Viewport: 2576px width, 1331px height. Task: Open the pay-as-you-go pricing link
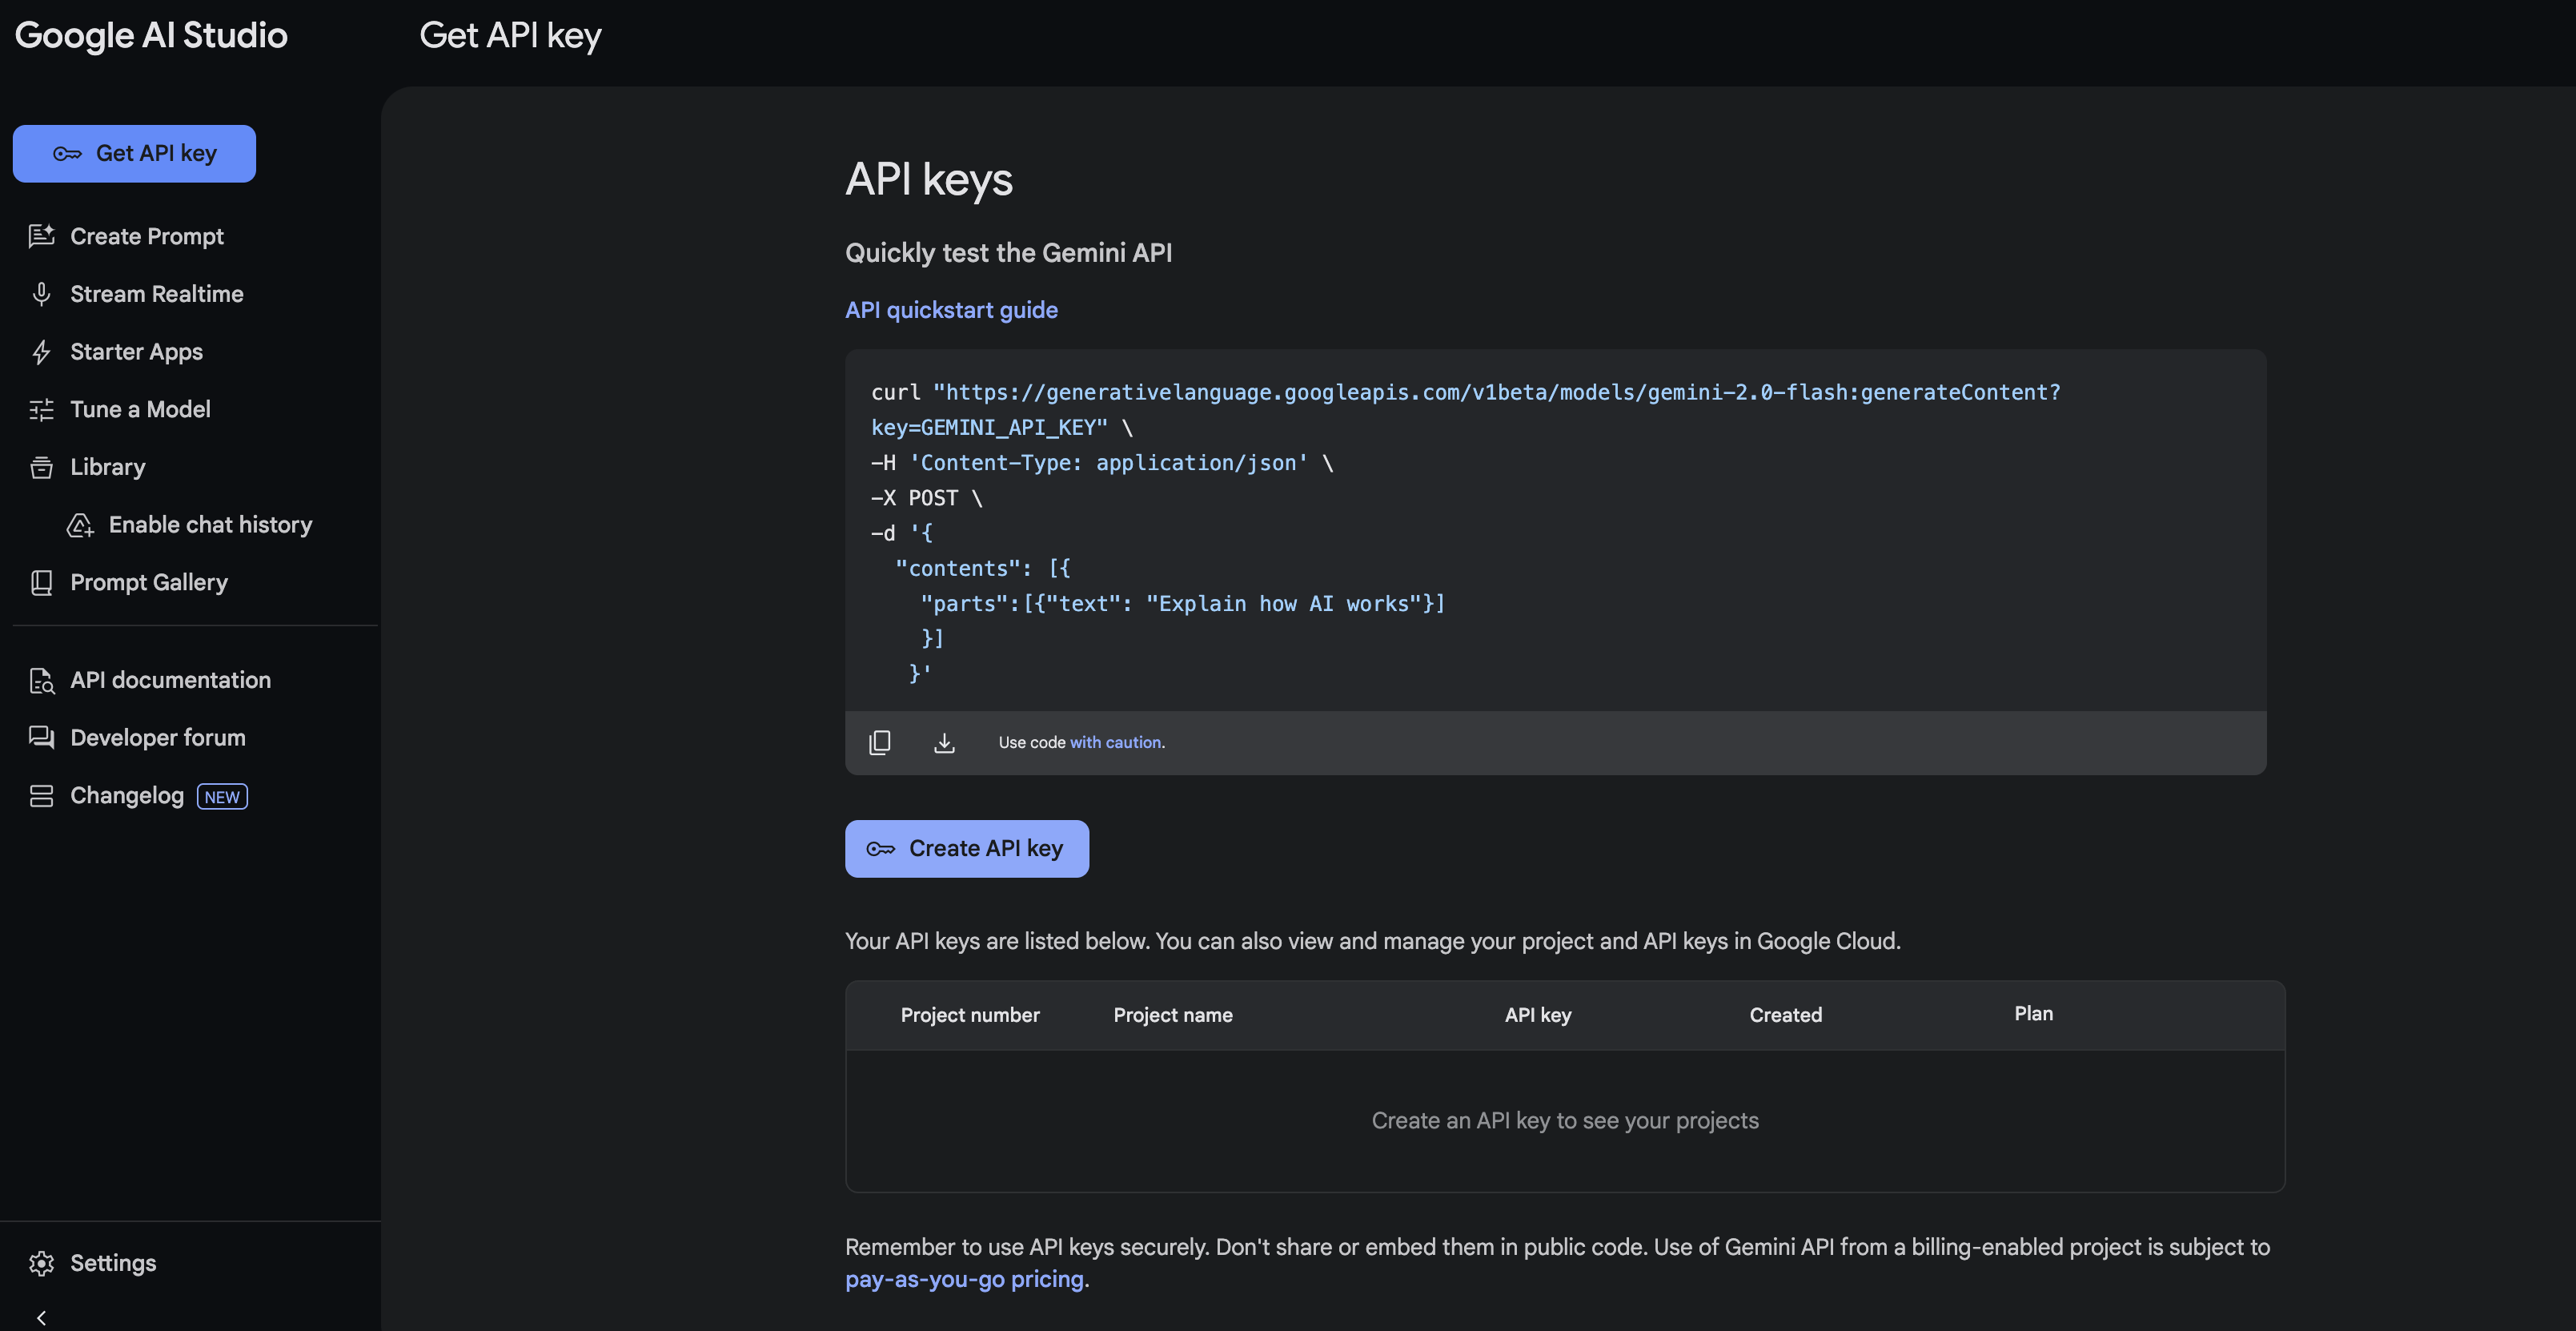tap(963, 1279)
